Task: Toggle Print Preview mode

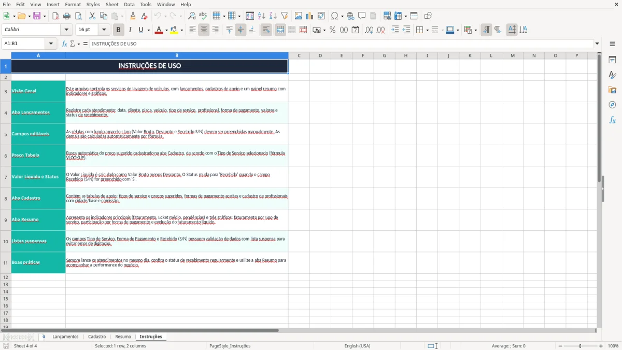Action: pyautogui.click(x=78, y=16)
